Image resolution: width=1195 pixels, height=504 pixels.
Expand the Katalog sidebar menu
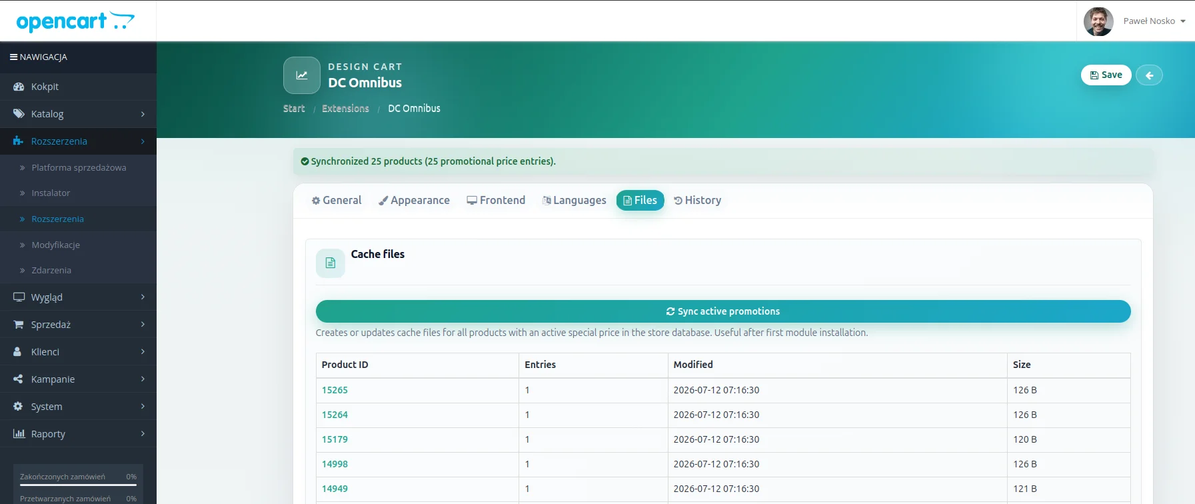(x=78, y=114)
